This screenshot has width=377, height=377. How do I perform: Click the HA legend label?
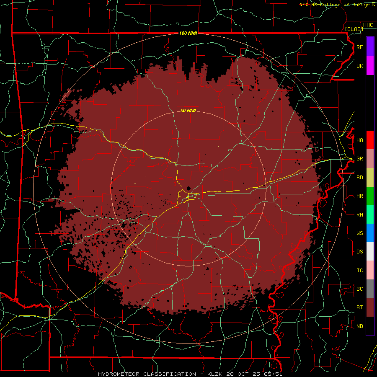(359, 140)
